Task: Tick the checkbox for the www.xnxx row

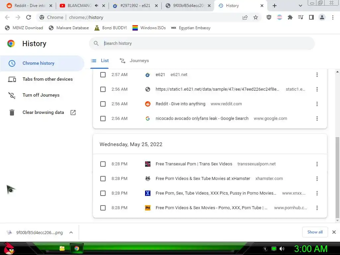Action: pyautogui.click(x=103, y=193)
